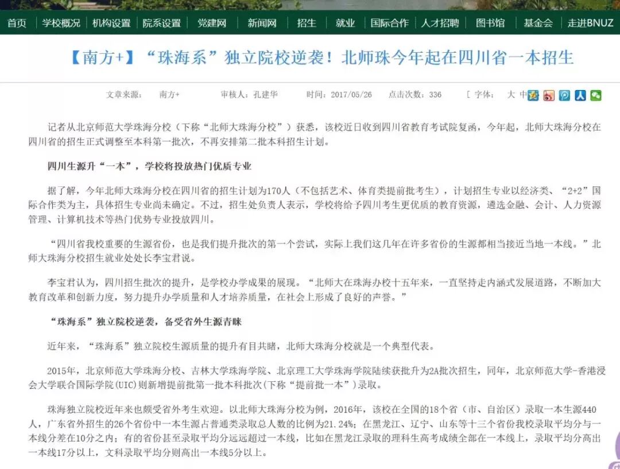Click the paragraph starting 李宝君认为
This screenshot has width=620, height=469.
(315, 290)
